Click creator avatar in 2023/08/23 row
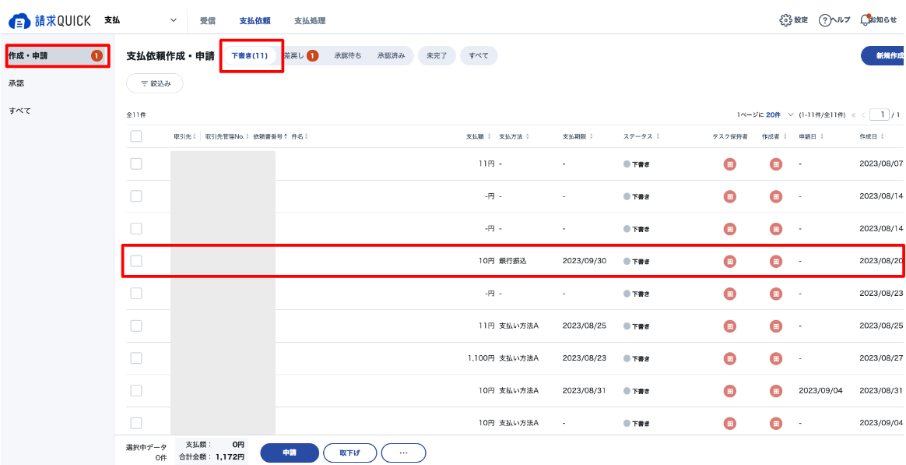The height and width of the screenshot is (465, 906). tap(775, 294)
